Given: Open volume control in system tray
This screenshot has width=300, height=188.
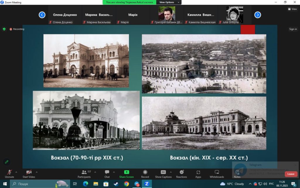Looking at the screenshot, I should click(265, 184).
